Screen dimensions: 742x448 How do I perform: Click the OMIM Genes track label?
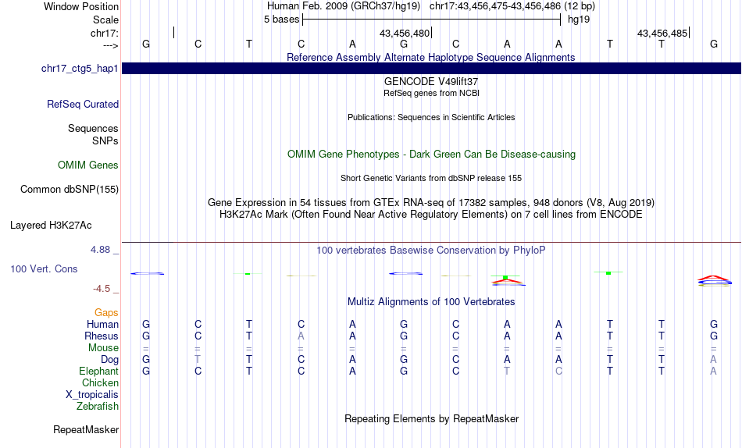coord(88,165)
